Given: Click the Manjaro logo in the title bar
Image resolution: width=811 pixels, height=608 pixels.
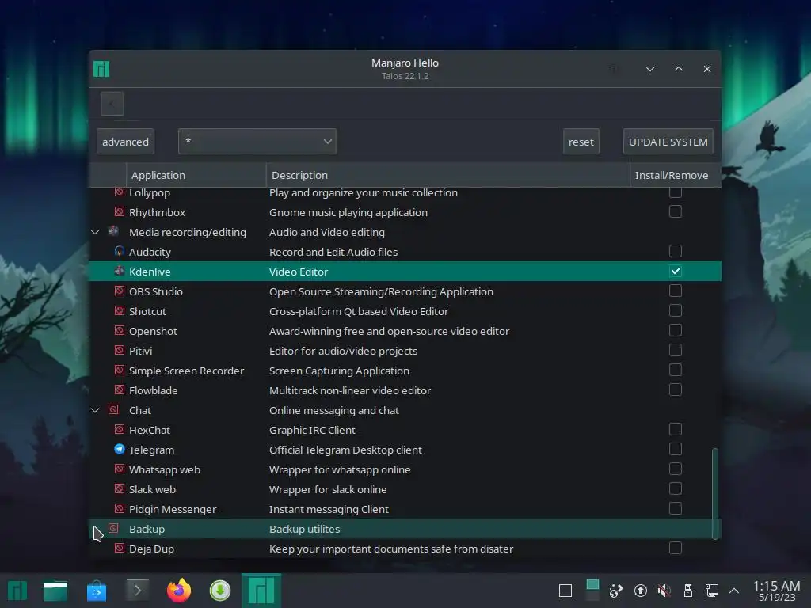Looking at the screenshot, I should pyautogui.click(x=101, y=69).
